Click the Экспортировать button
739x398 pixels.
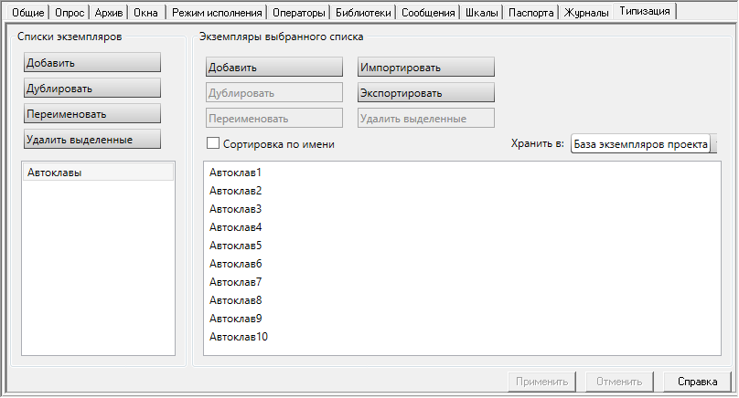(x=426, y=93)
